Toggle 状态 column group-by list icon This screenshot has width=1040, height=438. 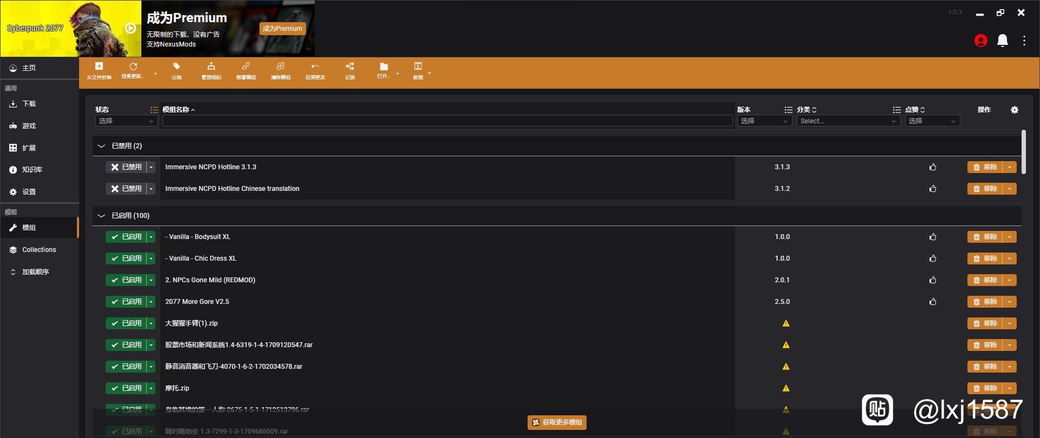tap(154, 110)
